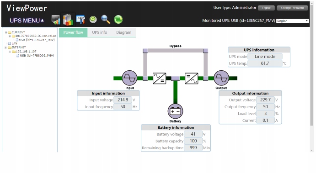The height and width of the screenshot is (173, 316).
Task: Click the Output voltage value 229.7
Action: point(265,100)
